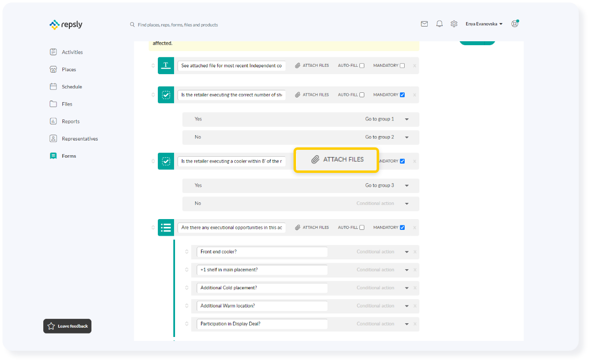
Task: Remove the '+1 shelf in main placement?' option
Action: click(414, 270)
